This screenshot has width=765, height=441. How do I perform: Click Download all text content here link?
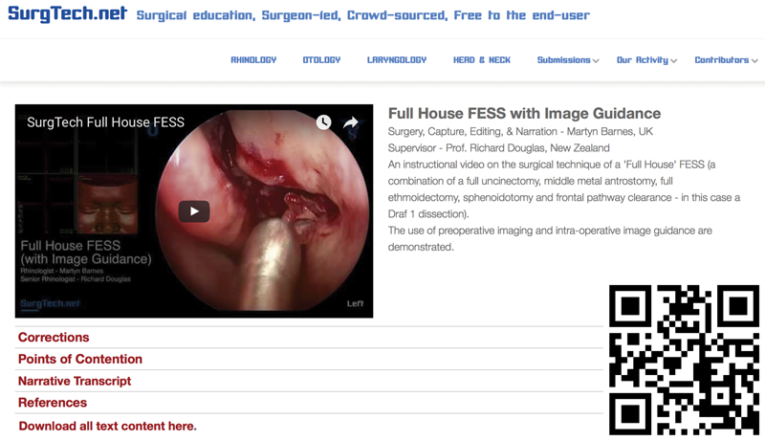pyautogui.click(x=107, y=426)
